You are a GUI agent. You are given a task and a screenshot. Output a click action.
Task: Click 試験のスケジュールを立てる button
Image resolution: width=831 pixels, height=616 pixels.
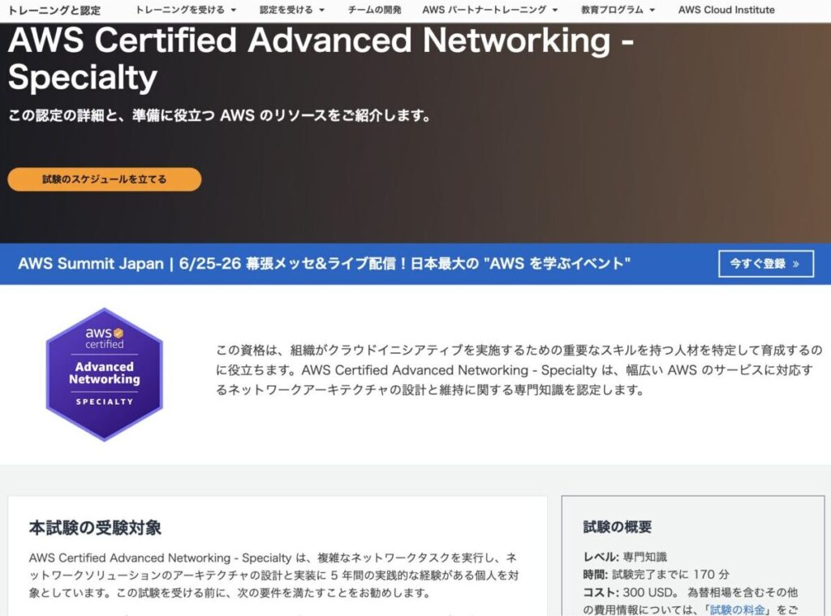pos(105,179)
